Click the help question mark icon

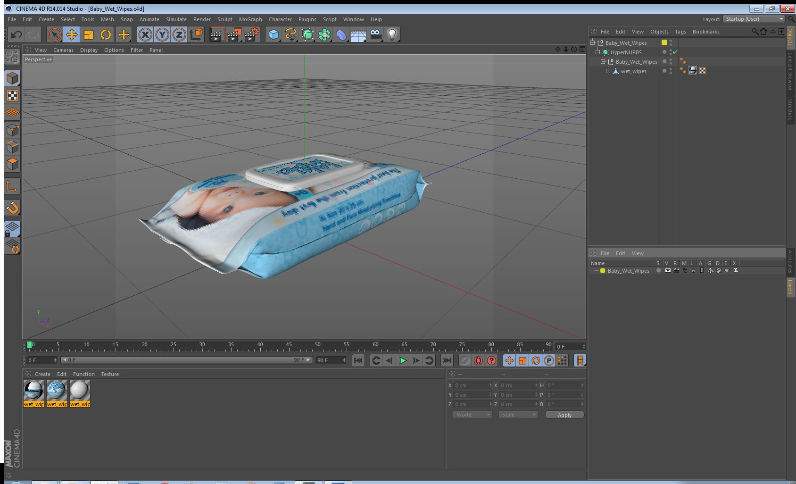click(491, 360)
